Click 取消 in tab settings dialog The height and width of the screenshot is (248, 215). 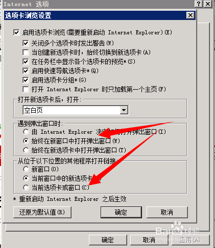click(x=167, y=212)
